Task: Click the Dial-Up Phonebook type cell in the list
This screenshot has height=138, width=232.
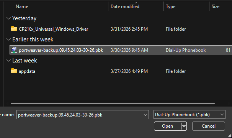Action: pyautogui.click(x=186, y=50)
